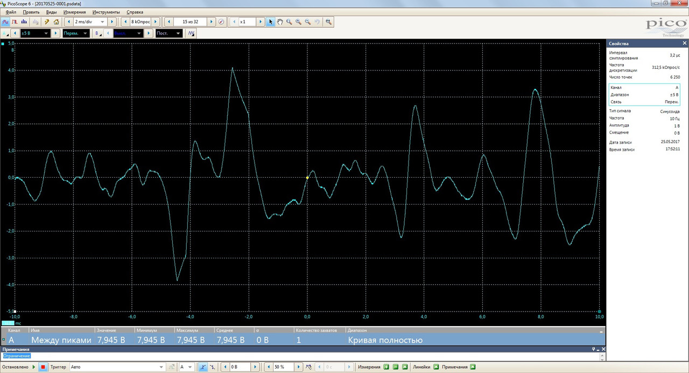The height and width of the screenshot is (373, 689).
Task: Close the Свойства properties panel
Action: pos(684,43)
